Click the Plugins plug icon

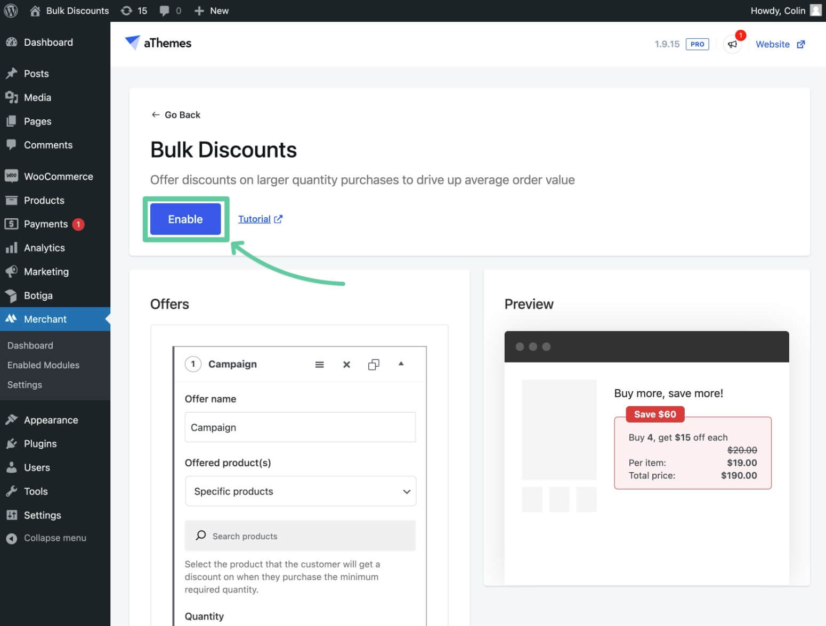pos(11,443)
